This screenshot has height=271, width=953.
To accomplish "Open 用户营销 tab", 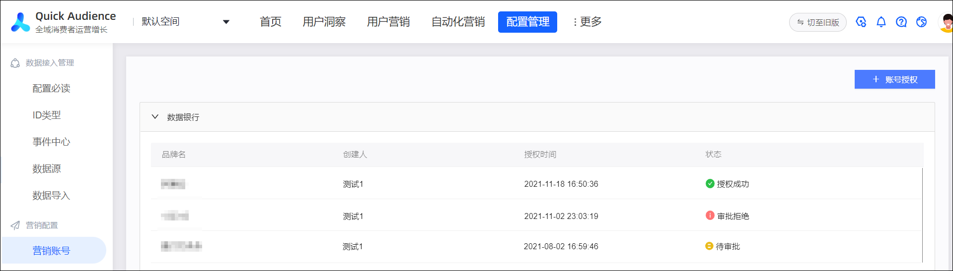I will [388, 22].
